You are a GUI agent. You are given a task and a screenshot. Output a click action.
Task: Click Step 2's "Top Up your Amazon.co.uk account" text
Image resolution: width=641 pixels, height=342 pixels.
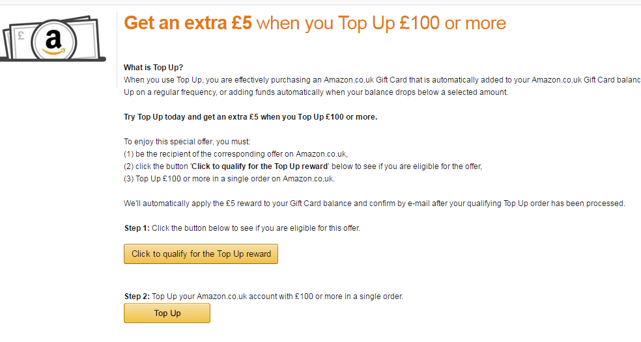[278, 296]
